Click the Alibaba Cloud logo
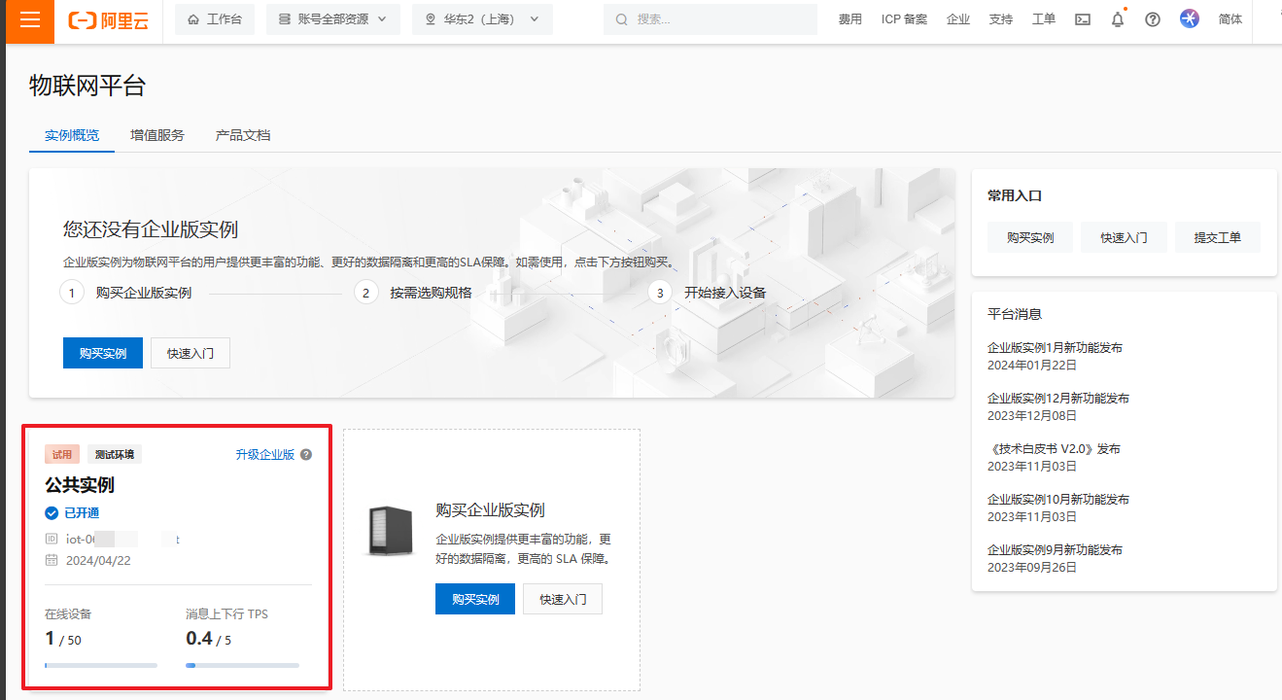Image resolution: width=1282 pixels, height=700 pixels. [x=109, y=19]
